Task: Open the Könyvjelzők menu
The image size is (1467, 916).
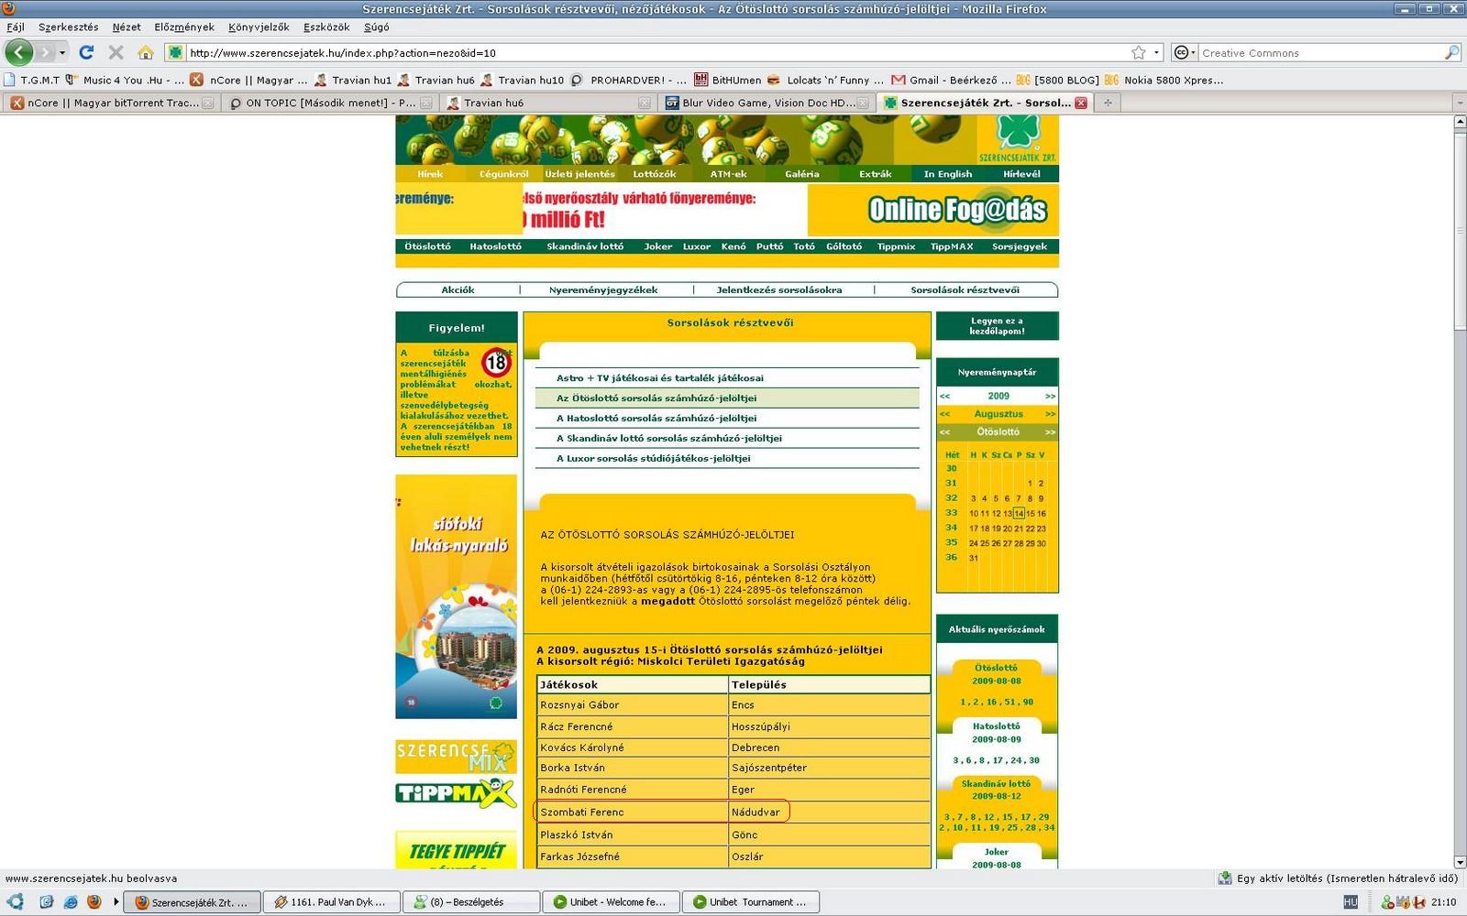Action: click(259, 27)
